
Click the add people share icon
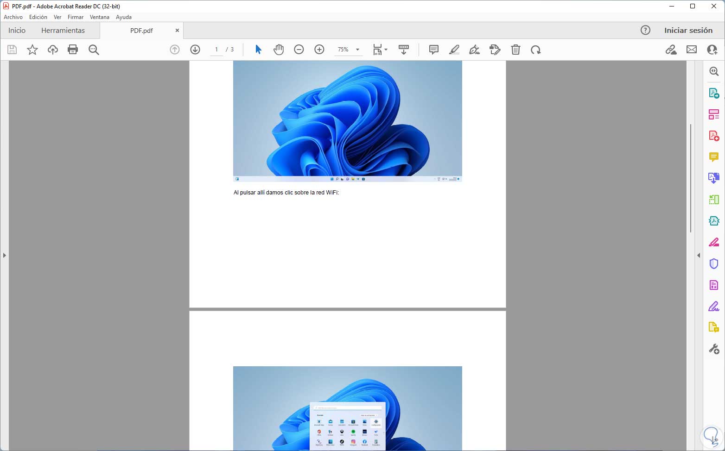click(x=712, y=50)
